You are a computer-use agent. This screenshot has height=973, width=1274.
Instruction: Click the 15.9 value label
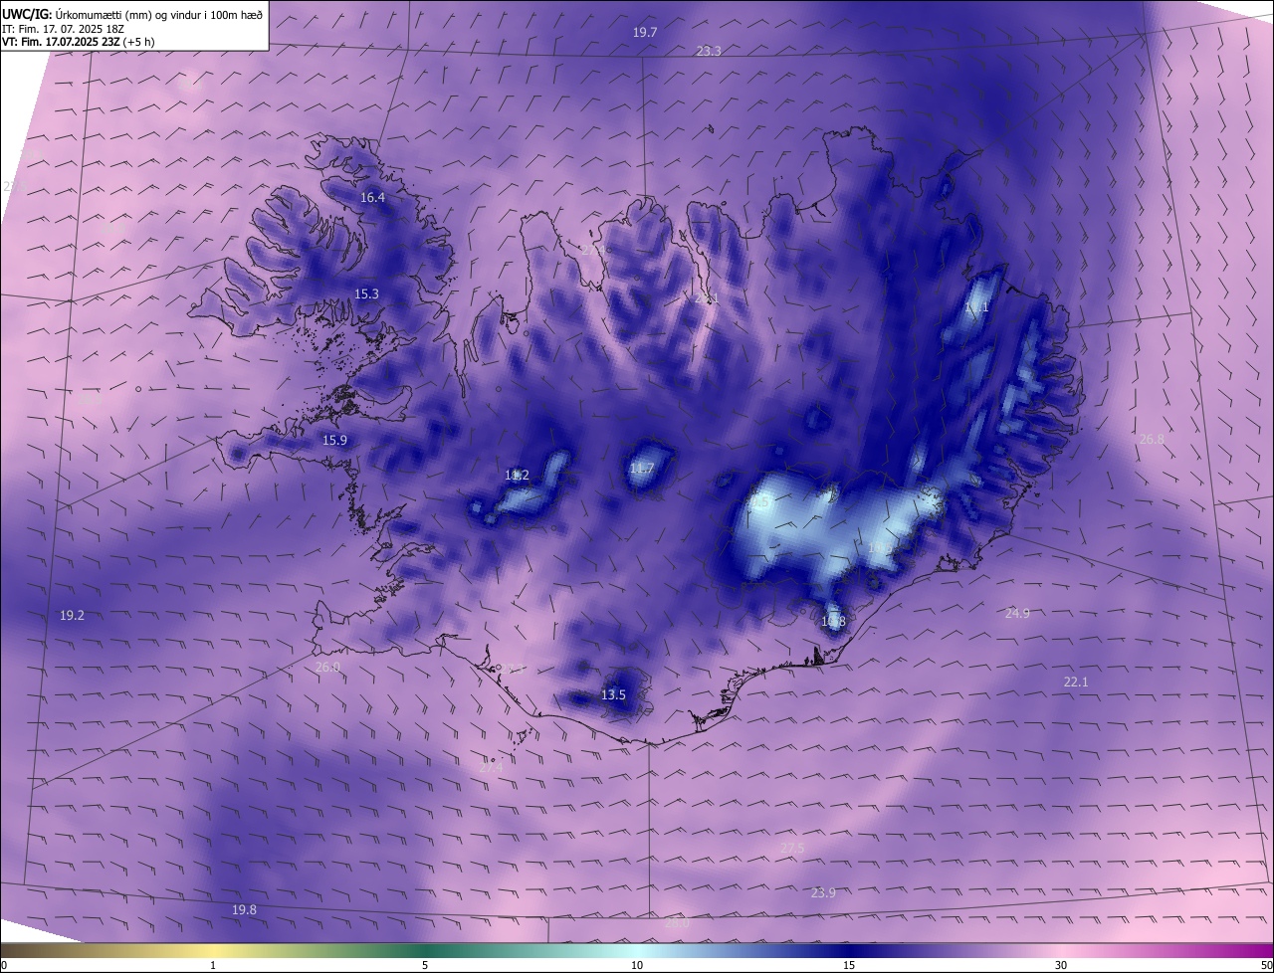click(x=334, y=441)
